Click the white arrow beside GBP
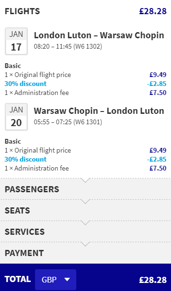 coord(67,280)
